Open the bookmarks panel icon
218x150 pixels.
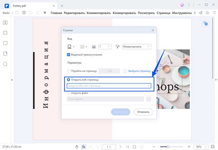[x=5, y=33]
